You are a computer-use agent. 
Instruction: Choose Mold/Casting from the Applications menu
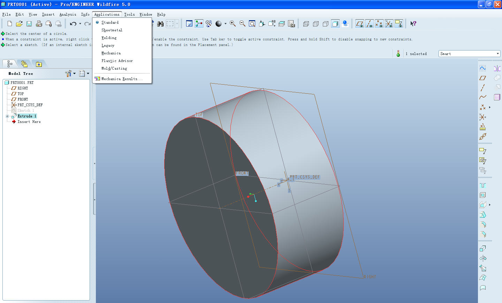tap(114, 69)
